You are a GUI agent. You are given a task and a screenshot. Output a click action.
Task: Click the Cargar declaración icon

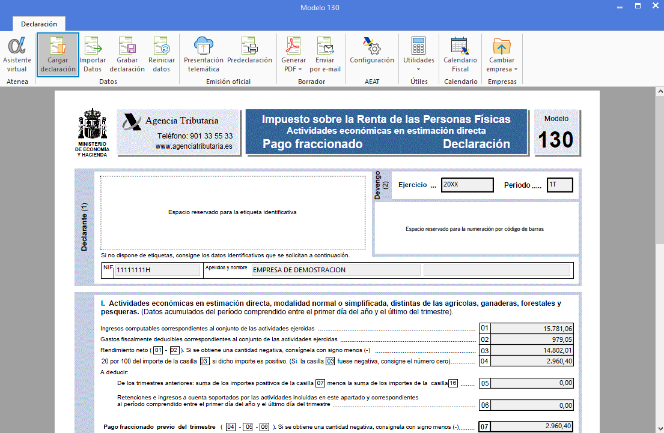click(58, 55)
